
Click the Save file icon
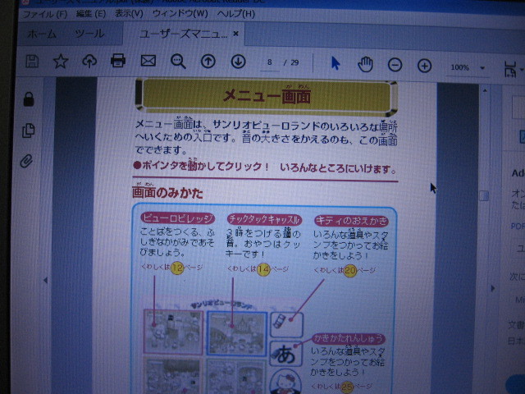[x=32, y=62]
